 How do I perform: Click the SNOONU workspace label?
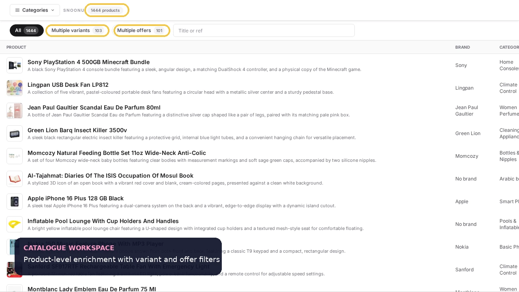click(x=74, y=10)
